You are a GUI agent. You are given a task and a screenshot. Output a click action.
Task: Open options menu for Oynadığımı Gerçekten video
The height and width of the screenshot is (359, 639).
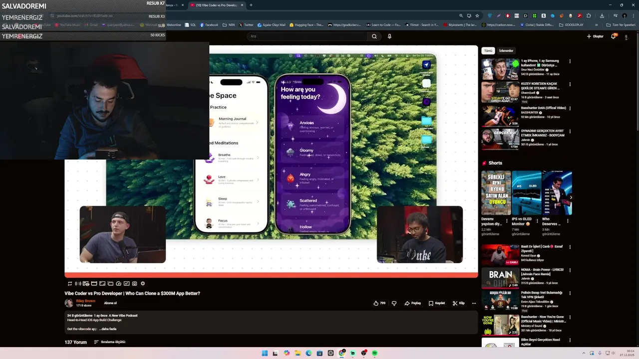point(570,131)
